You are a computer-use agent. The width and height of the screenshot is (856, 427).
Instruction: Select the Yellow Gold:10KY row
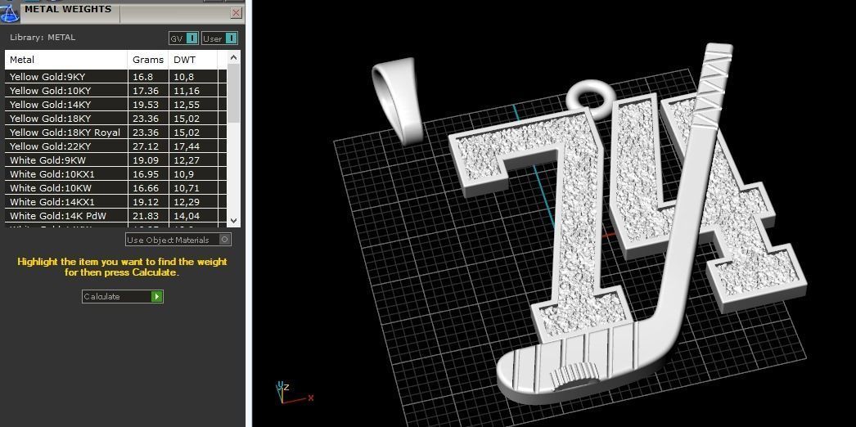pos(115,91)
